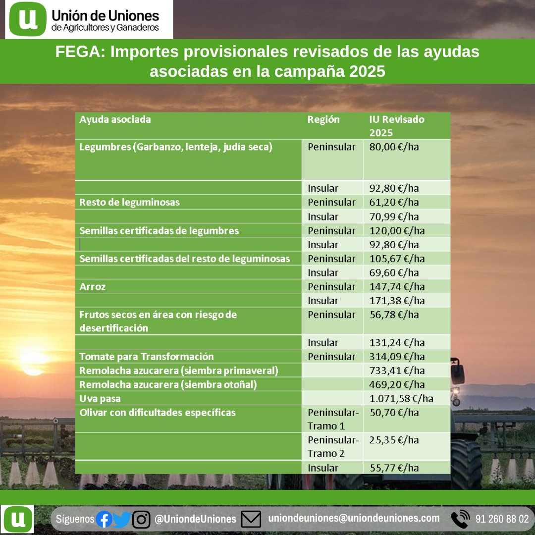The image size is (535, 535).
Task: Click the 'Peninsular- Tramo 1' region cell
Action: click(332, 419)
